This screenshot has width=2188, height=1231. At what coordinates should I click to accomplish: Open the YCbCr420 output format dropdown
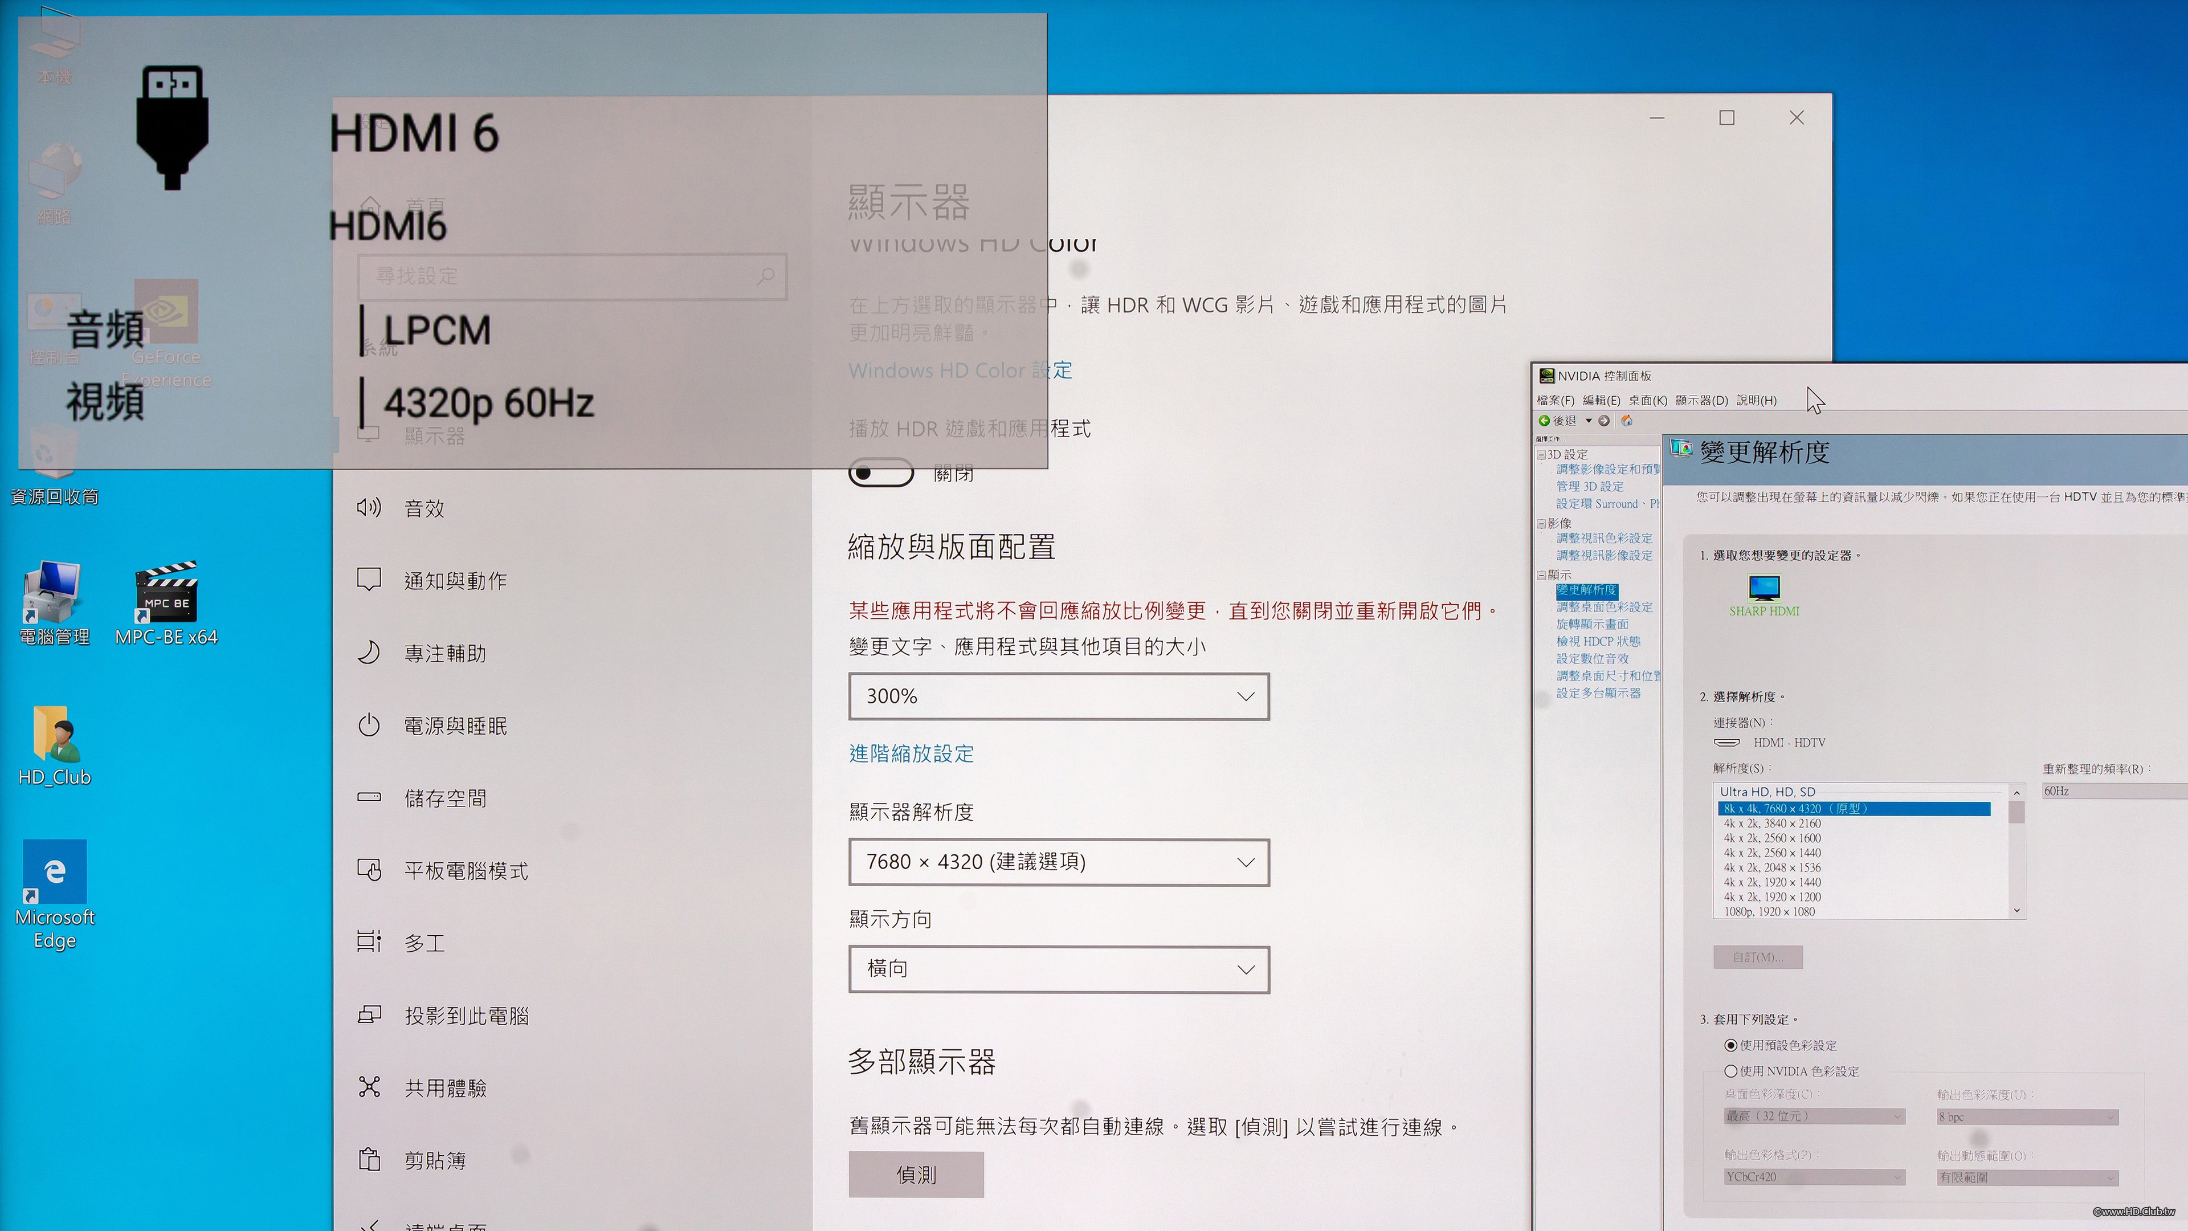pyautogui.click(x=1814, y=1177)
